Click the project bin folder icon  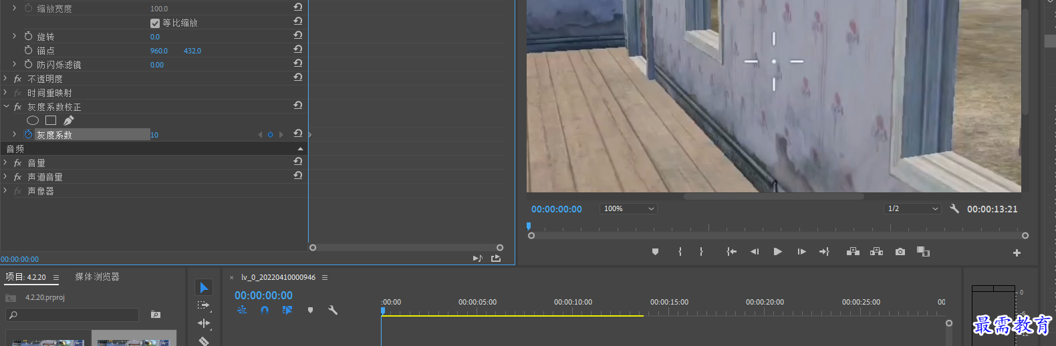click(x=11, y=298)
